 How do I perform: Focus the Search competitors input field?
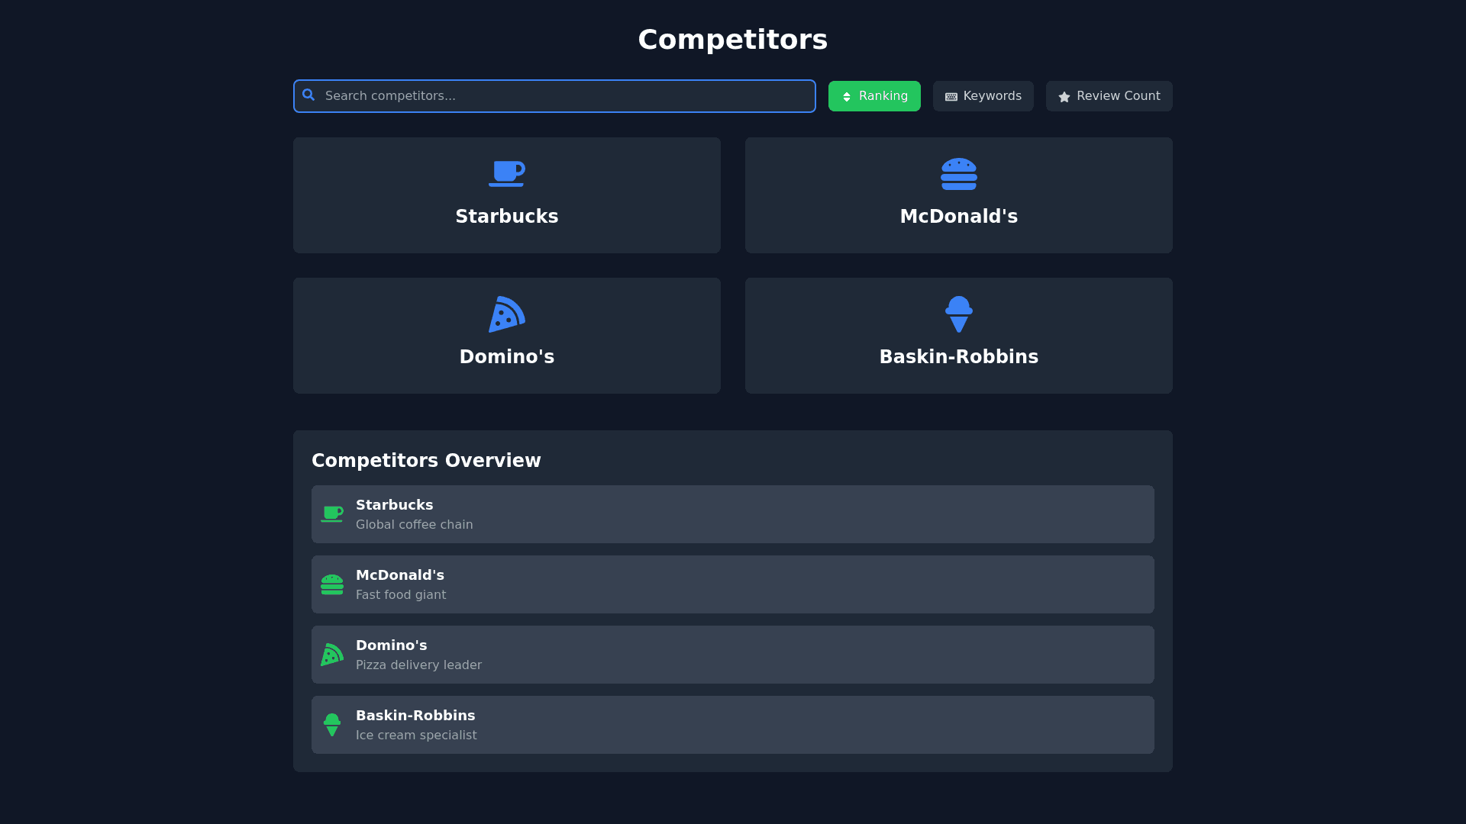[565, 96]
